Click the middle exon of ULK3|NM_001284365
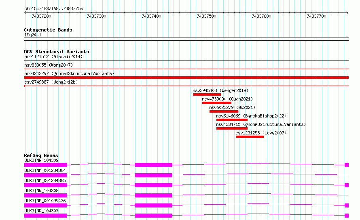Screen dimensions: 360x220 click(153, 185)
